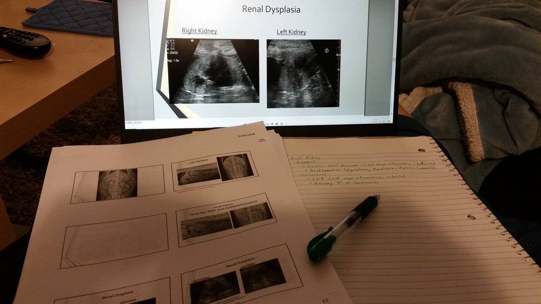
Task: Select the highlighted continuous scrolling view icon
Action: point(375,121)
